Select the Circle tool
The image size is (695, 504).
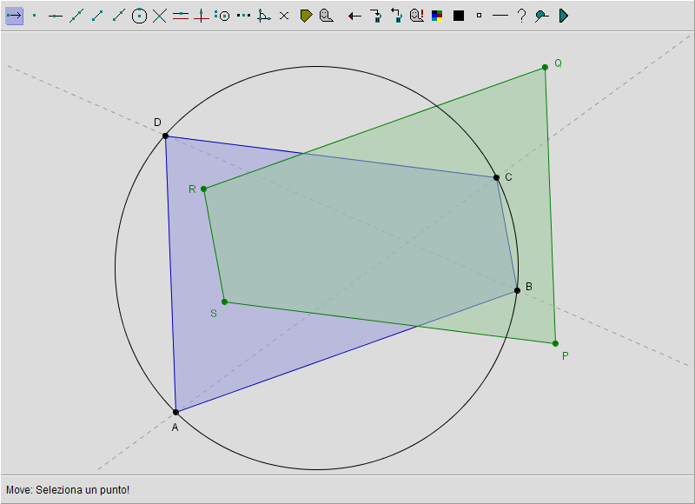coord(139,16)
